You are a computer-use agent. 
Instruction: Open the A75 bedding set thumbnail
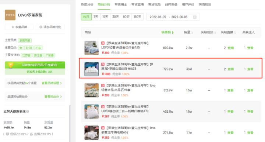(91, 48)
